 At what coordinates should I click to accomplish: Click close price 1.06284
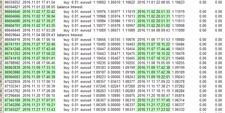click(178, 91)
